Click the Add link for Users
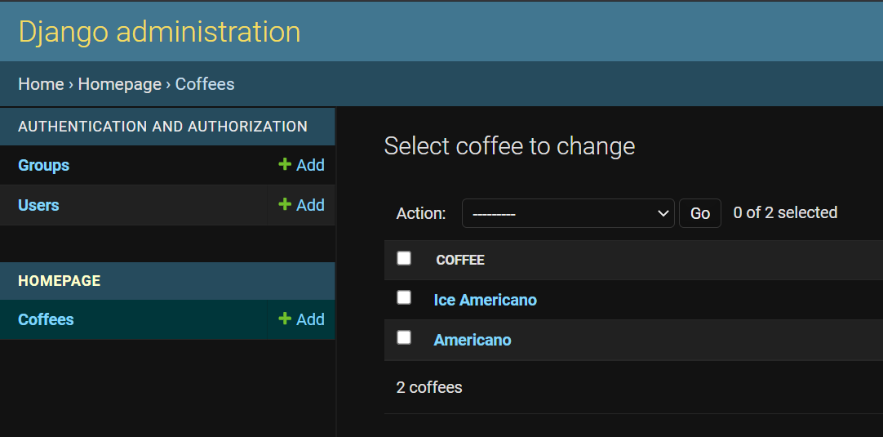Image resolution: width=883 pixels, height=437 pixels. coord(310,205)
